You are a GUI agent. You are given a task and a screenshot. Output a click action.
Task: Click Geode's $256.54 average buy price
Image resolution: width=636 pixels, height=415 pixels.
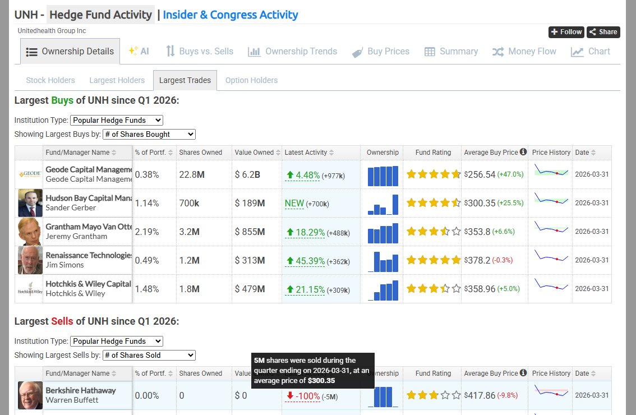click(x=480, y=174)
